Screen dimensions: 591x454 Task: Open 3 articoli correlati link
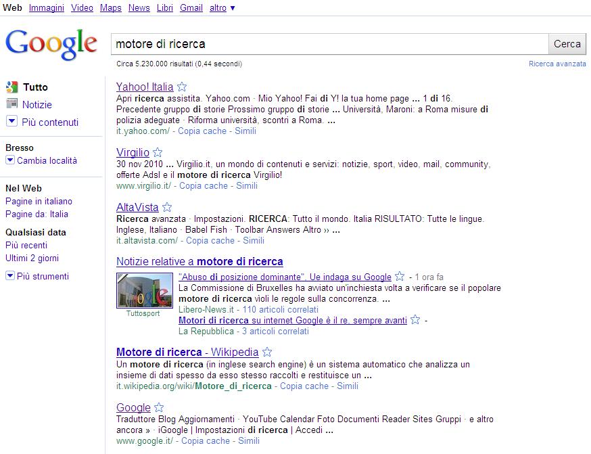coord(275,331)
